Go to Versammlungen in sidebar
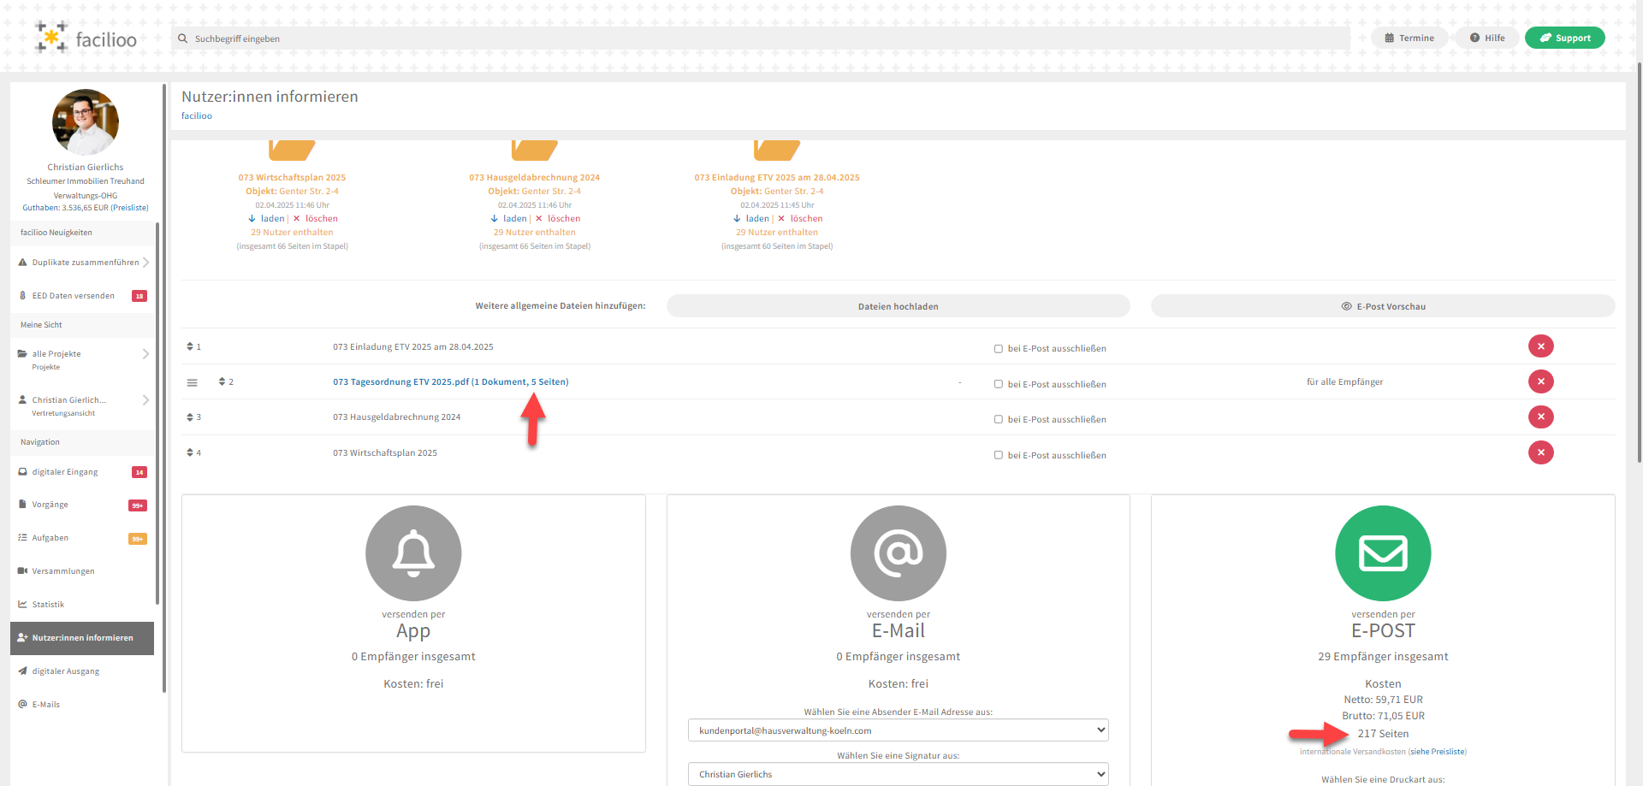 63,571
